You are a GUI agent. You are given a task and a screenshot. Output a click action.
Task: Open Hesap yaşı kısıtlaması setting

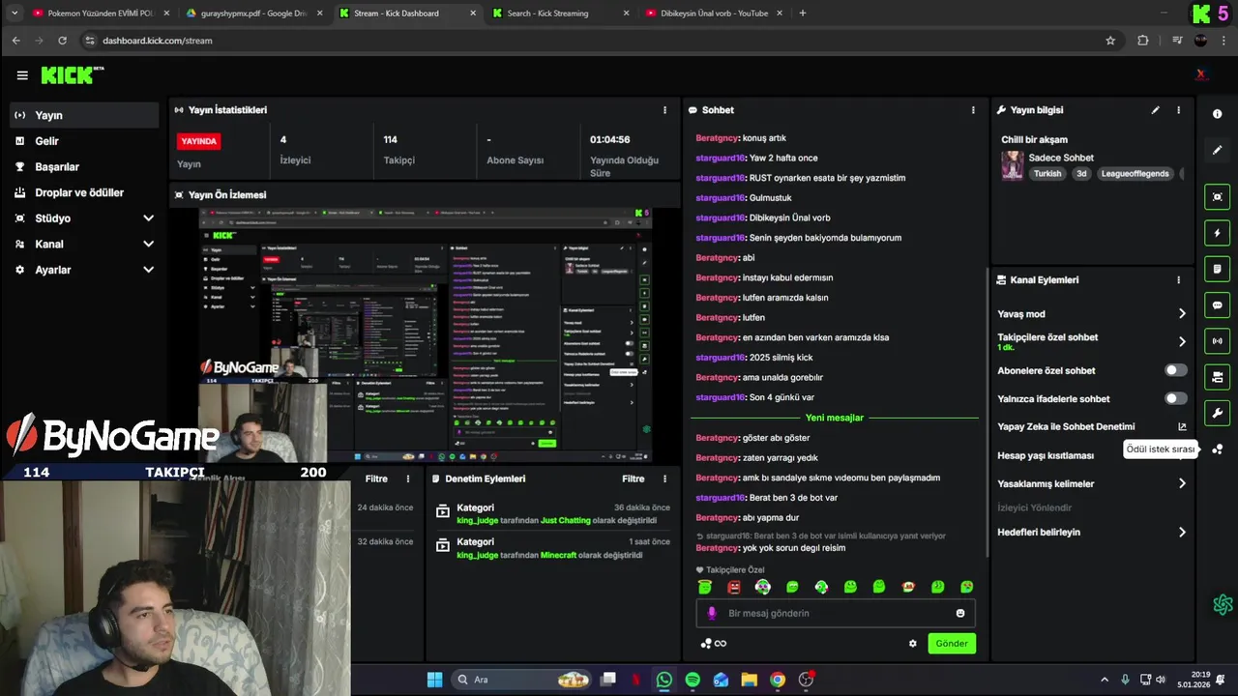(1046, 455)
